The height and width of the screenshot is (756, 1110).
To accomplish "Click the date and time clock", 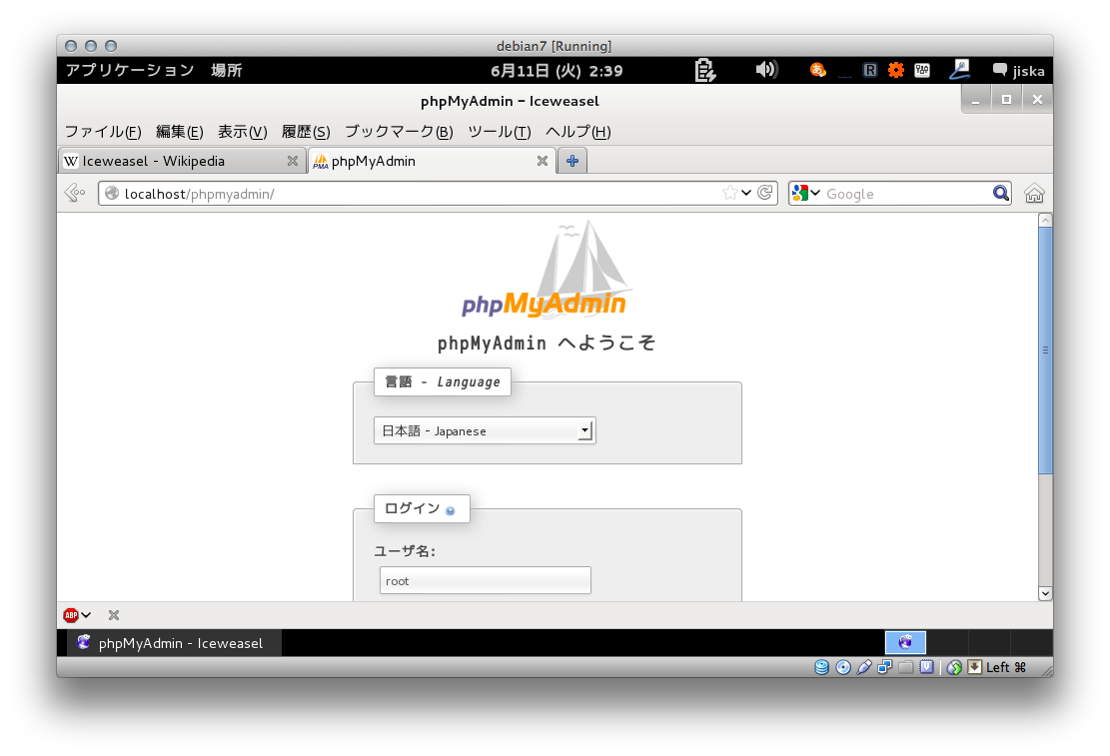I will tap(556, 71).
